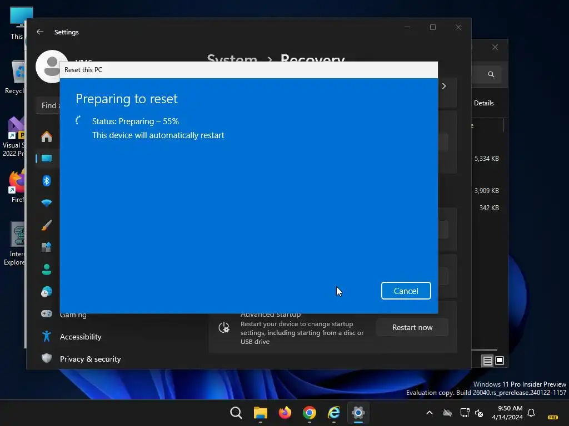Open the clock showing 9:50 AM
Screen dimensions: 569x426
click(507, 413)
